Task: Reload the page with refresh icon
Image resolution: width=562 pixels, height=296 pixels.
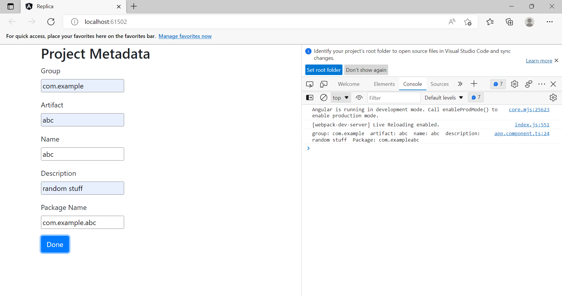Action: [x=51, y=22]
